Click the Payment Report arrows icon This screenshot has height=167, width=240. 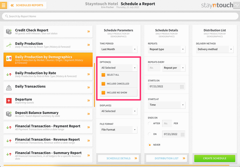[x=9, y=127]
